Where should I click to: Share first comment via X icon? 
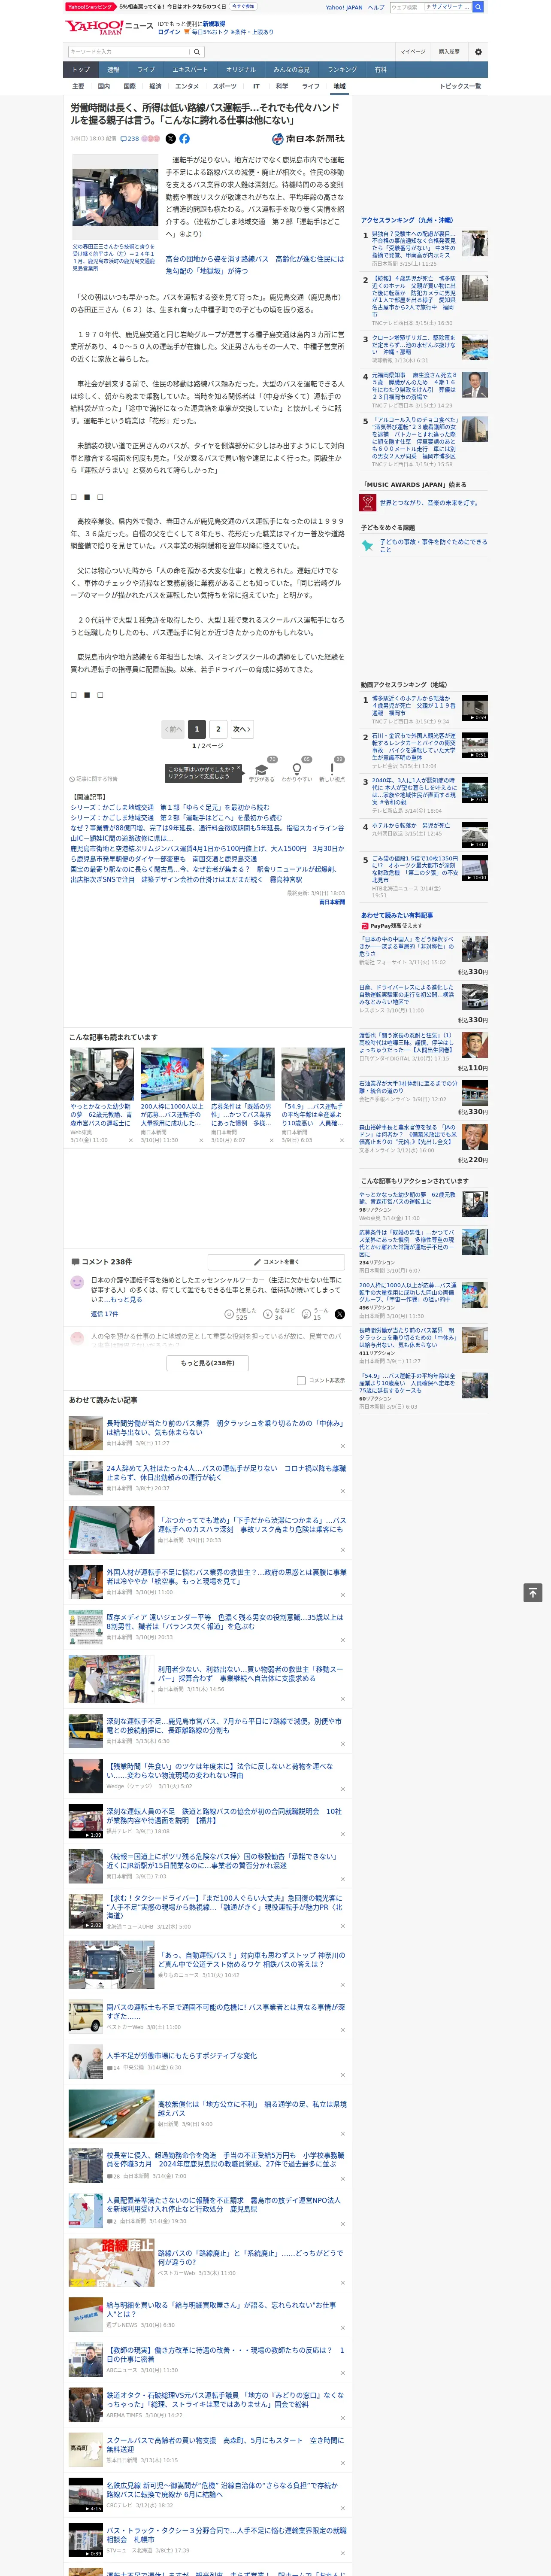point(339,1314)
